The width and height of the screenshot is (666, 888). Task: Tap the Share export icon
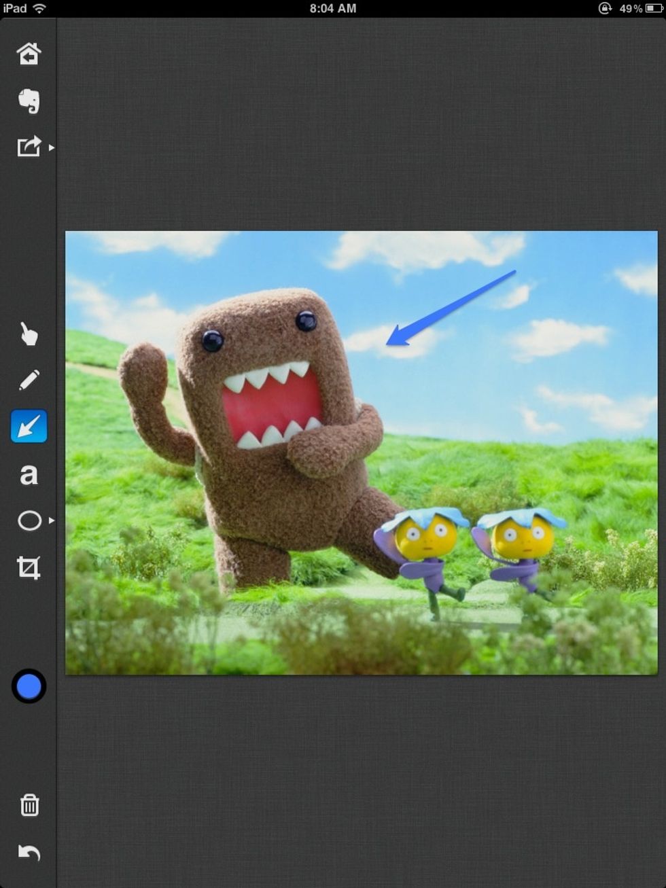pyautogui.click(x=27, y=147)
